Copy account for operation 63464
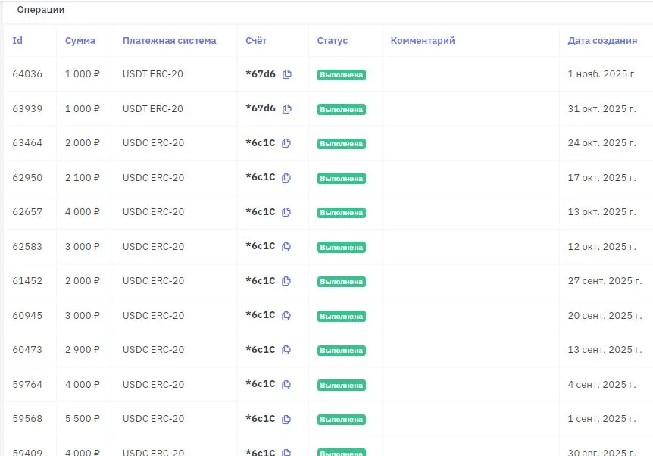This screenshot has height=456, width=653. [286, 143]
